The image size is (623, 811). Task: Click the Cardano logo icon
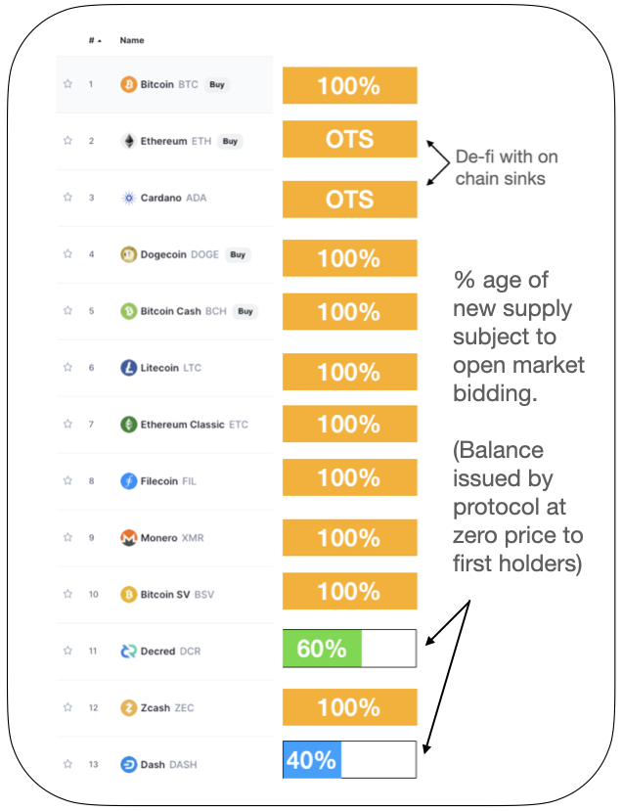[x=128, y=198]
